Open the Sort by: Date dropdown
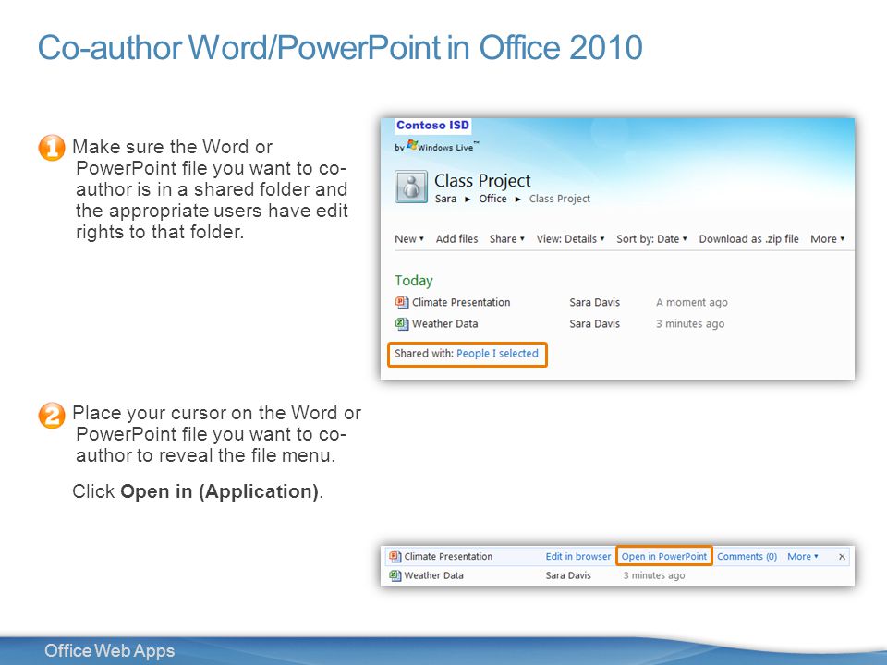The image size is (887, 665). 651,238
